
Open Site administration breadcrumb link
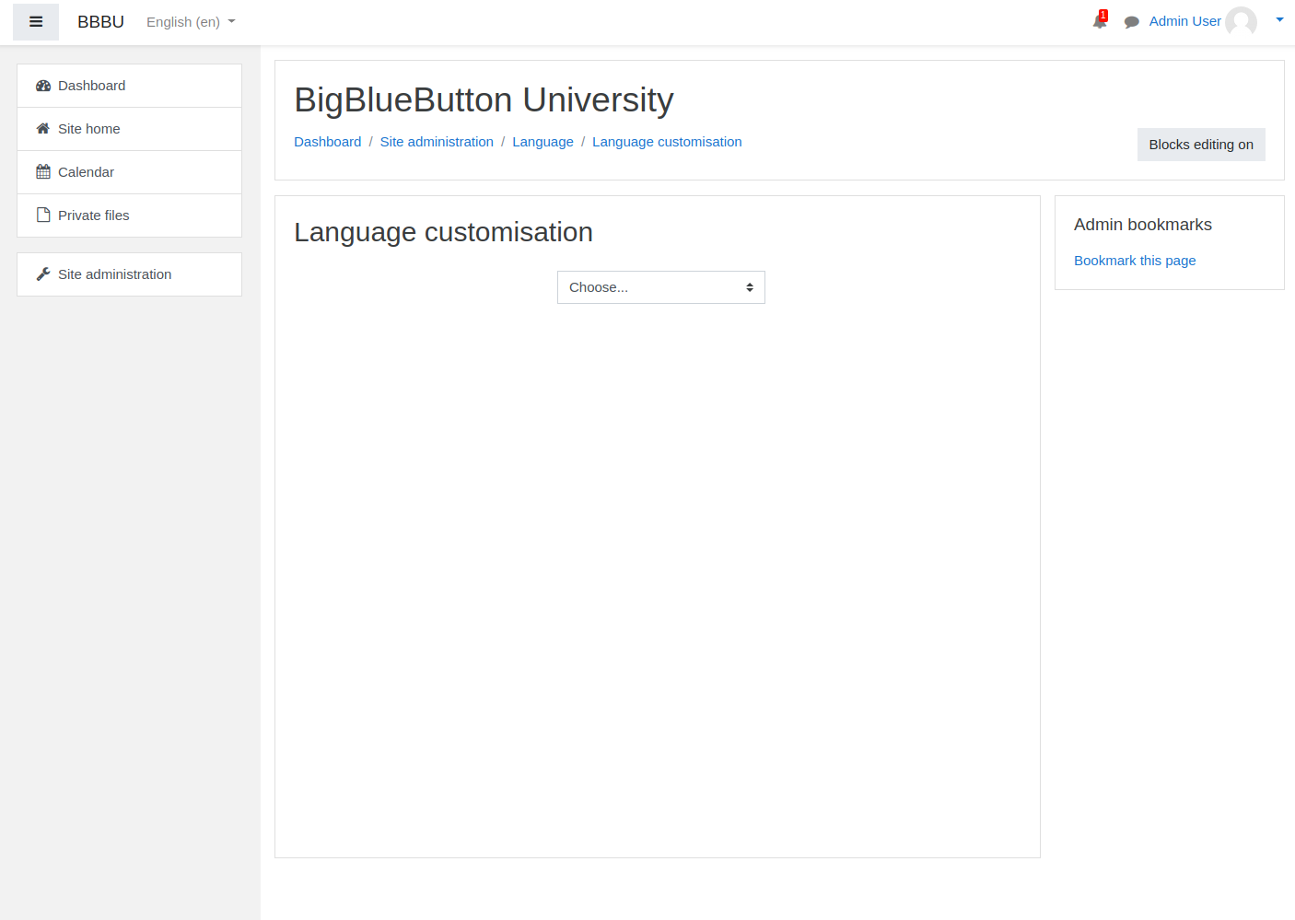tap(437, 142)
